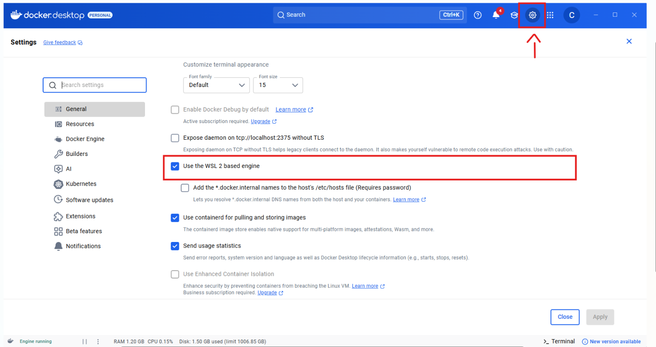
Task: Open the apps grid icon in header
Action: 550,15
